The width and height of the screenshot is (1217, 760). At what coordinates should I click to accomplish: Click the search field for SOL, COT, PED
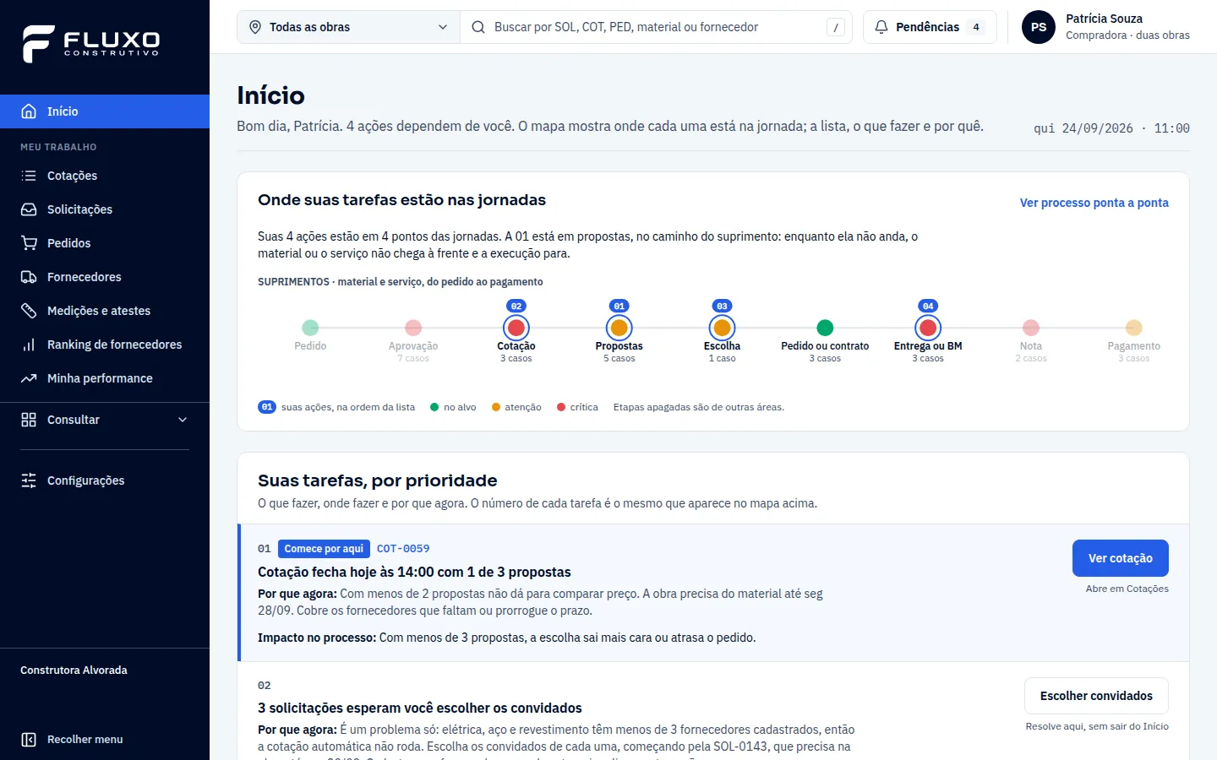click(656, 27)
